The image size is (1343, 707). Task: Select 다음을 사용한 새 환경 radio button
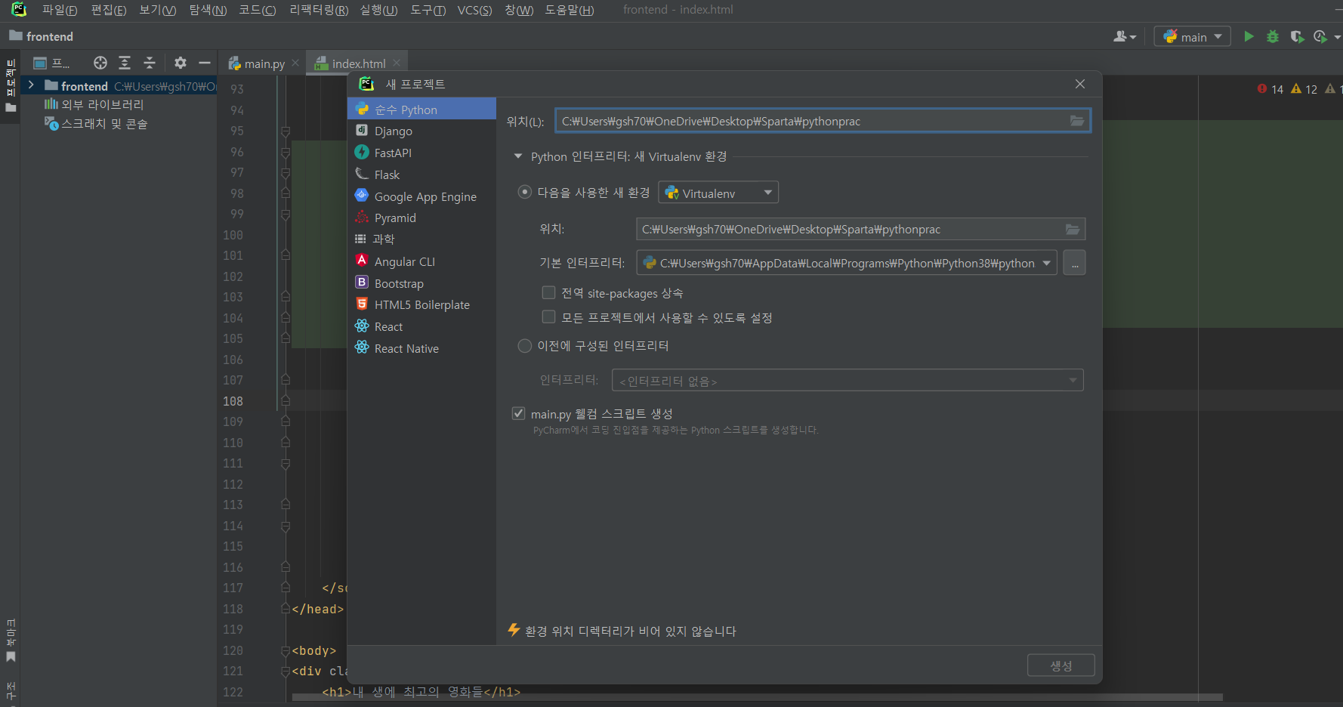tap(524, 192)
